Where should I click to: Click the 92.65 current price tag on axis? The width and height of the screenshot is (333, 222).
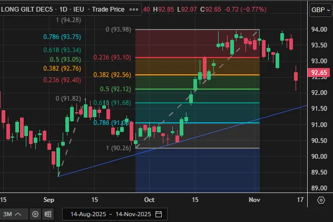(320, 73)
